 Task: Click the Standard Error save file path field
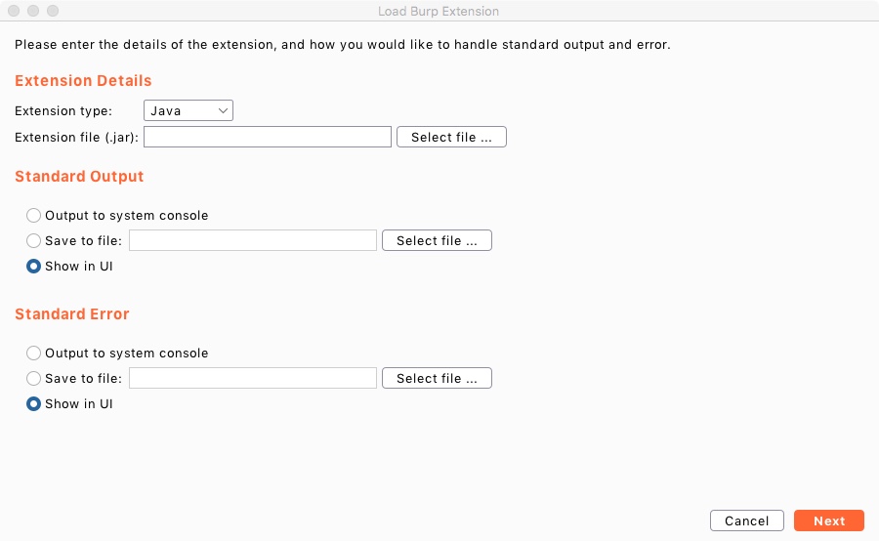click(x=253, y=378)
